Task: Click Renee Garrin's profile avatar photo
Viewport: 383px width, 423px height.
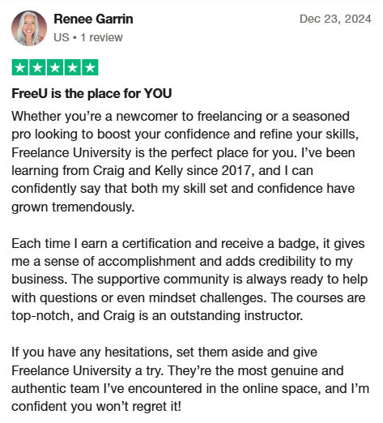Action: click(x=29, y=28)
